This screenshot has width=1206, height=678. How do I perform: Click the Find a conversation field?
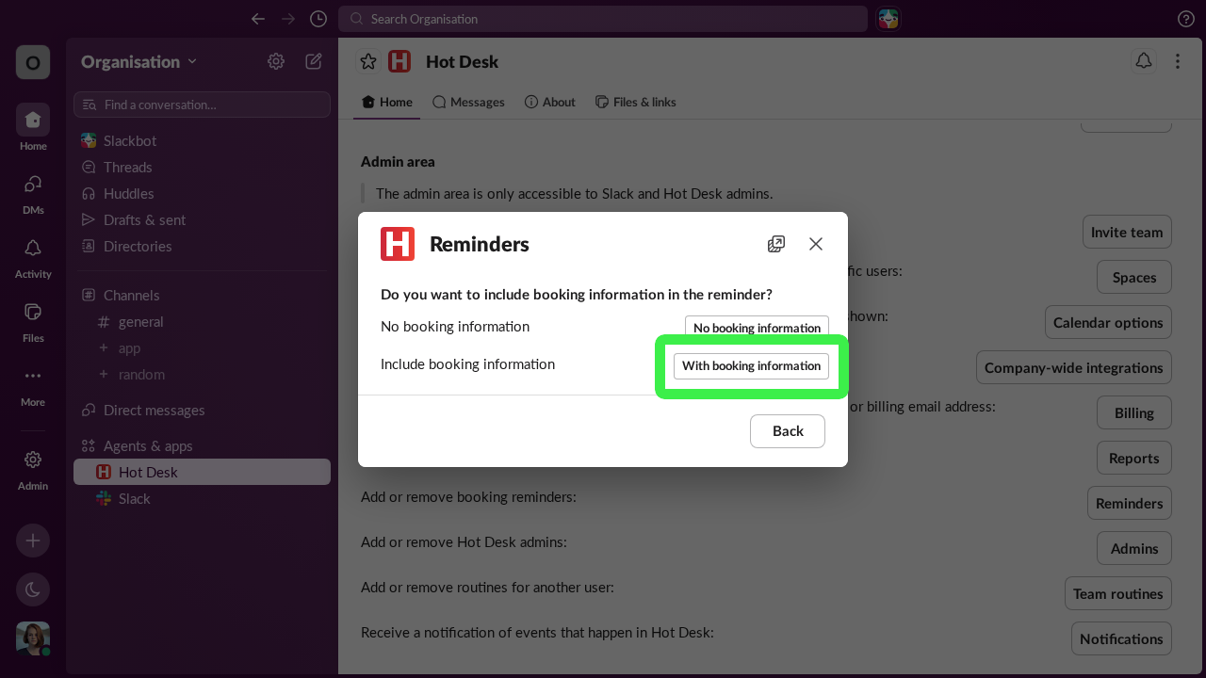point(202,105)
